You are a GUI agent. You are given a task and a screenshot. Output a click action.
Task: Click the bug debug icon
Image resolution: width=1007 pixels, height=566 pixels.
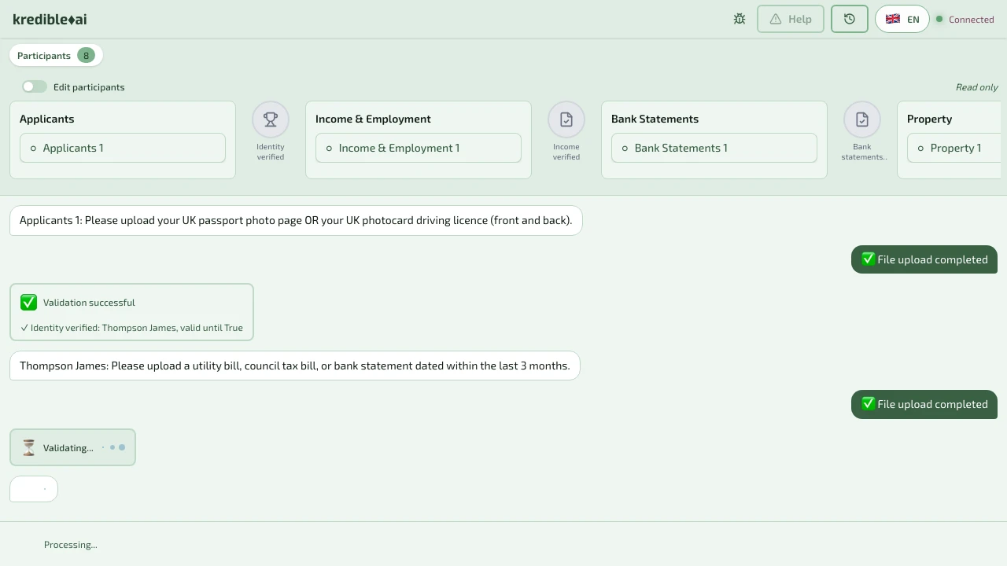pos(740,19)
